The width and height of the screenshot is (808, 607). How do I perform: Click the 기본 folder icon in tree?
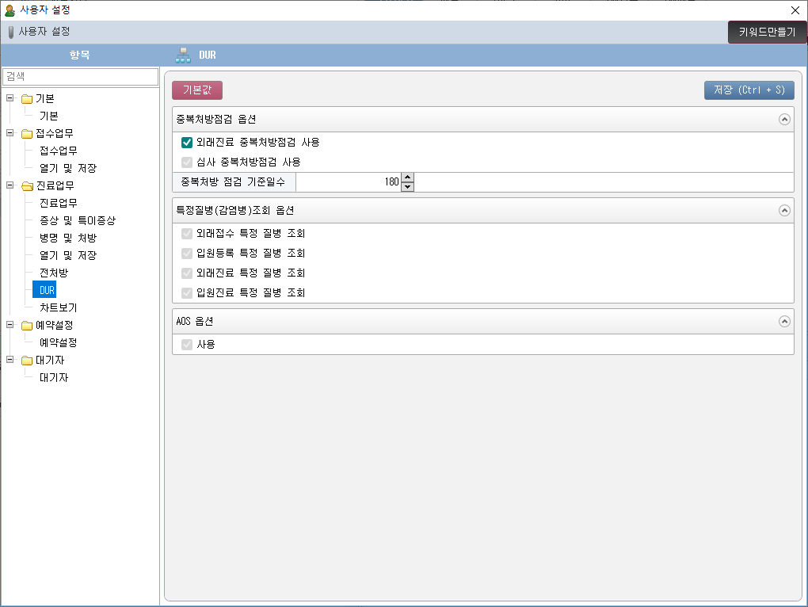click(27, 99)
